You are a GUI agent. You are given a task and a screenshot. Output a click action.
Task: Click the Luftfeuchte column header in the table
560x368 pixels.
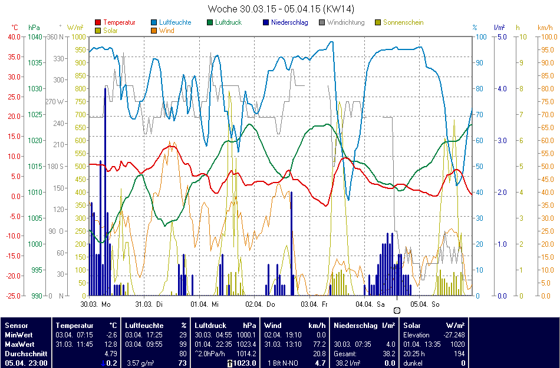(144, 326)
